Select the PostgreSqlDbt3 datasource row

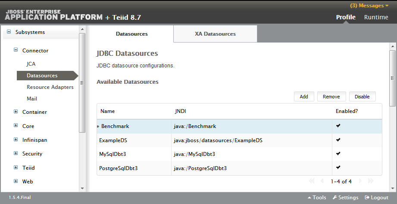click(x=239, y=168)
